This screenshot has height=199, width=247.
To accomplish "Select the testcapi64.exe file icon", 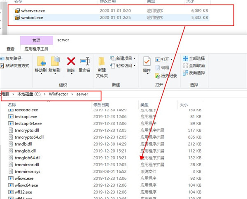I will tap(11, 123).
